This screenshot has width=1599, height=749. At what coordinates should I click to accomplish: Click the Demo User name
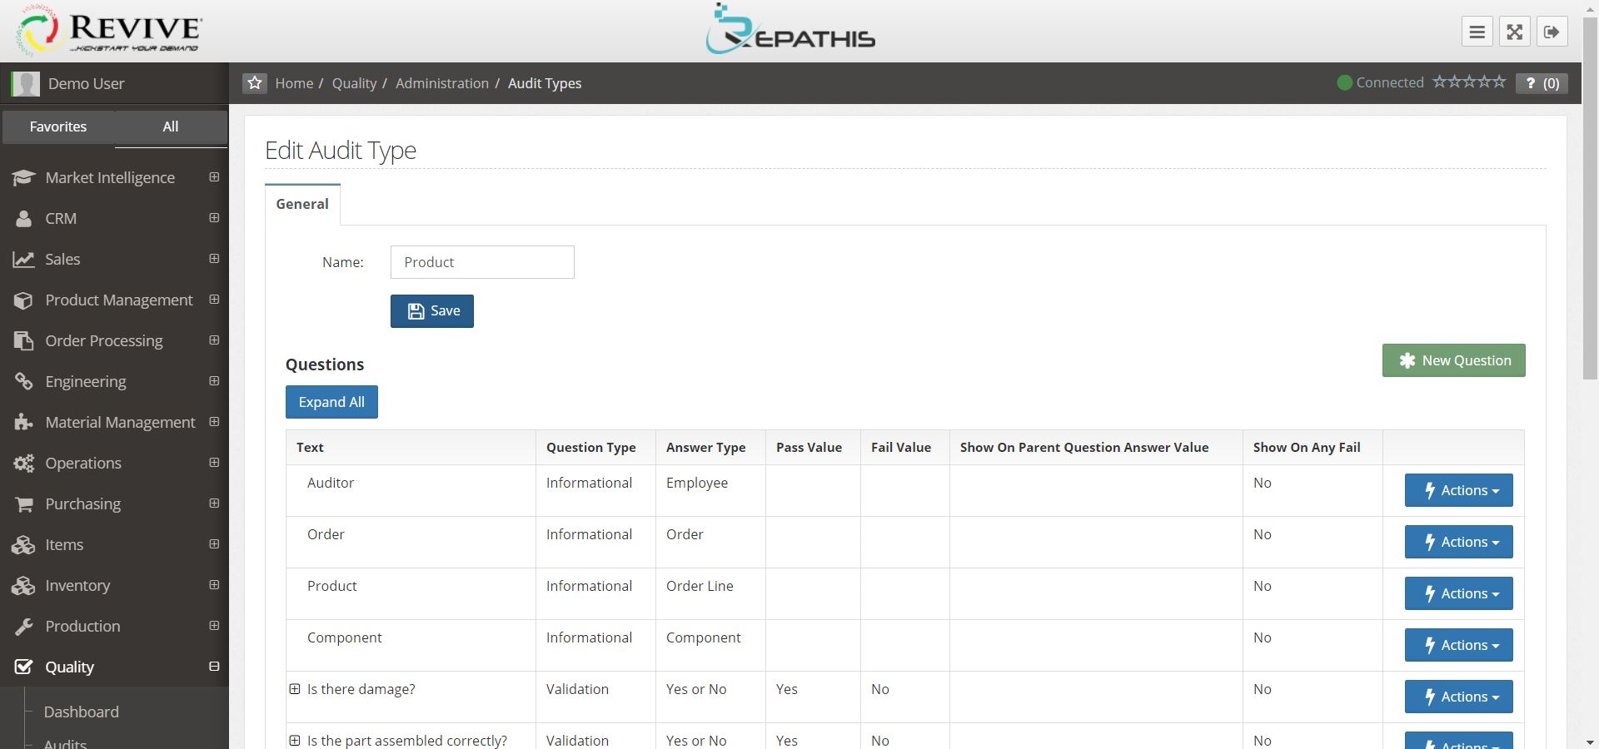(86, 83)
